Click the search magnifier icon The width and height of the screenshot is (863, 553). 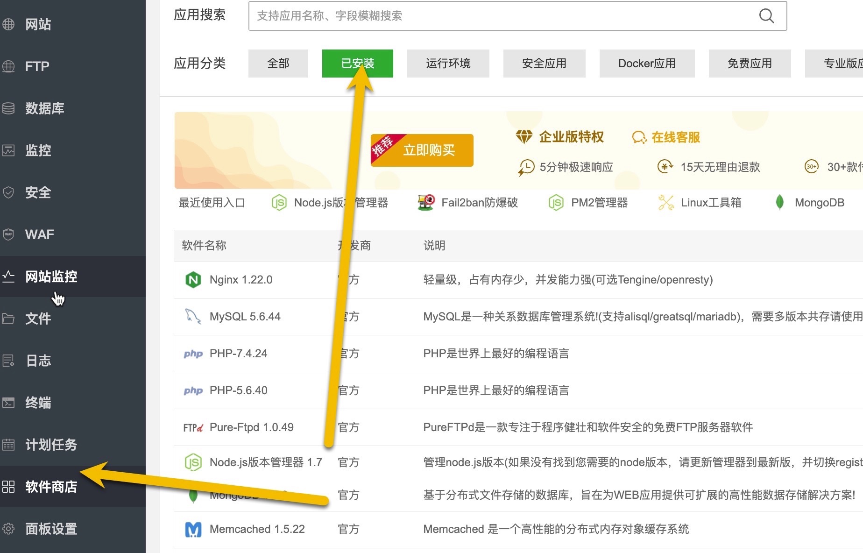click(766, 16)
